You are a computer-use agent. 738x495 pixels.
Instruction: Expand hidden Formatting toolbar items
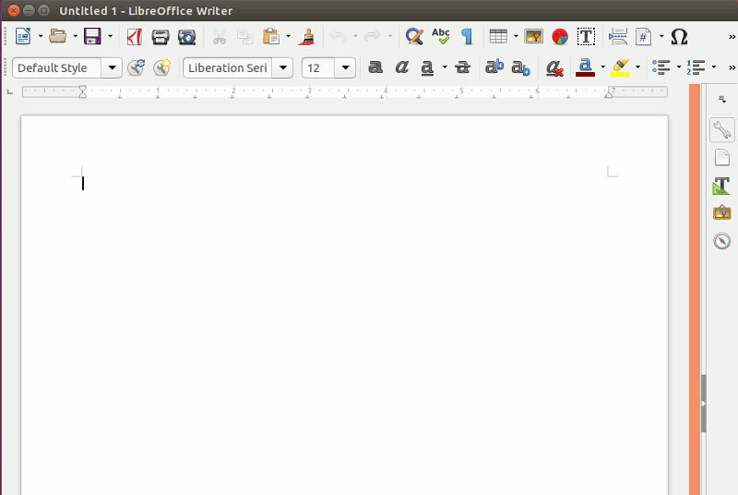coord(732,67)
